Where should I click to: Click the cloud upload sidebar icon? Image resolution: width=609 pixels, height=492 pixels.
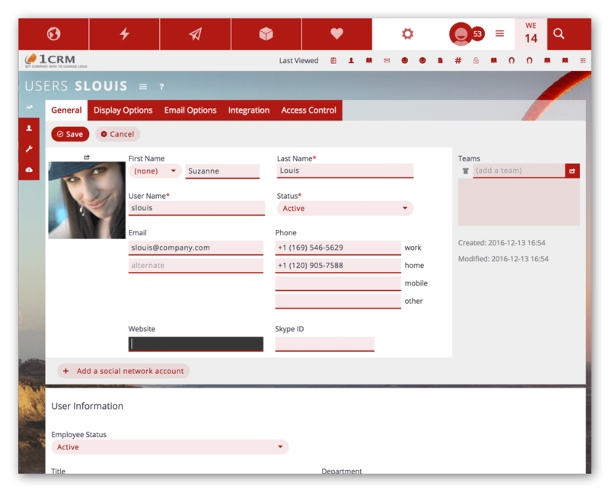coord(29,170)
